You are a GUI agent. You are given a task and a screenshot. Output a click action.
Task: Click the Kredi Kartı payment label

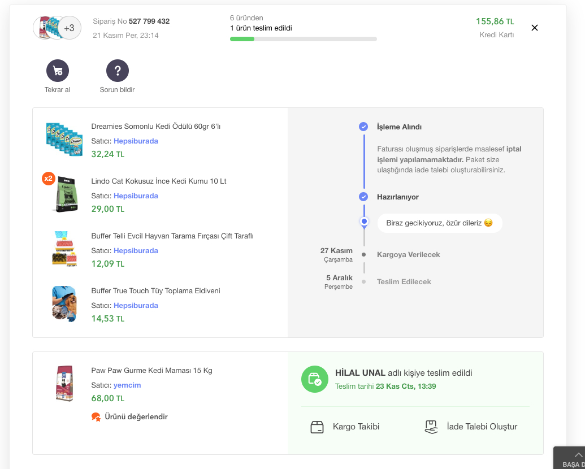point(497,35)
